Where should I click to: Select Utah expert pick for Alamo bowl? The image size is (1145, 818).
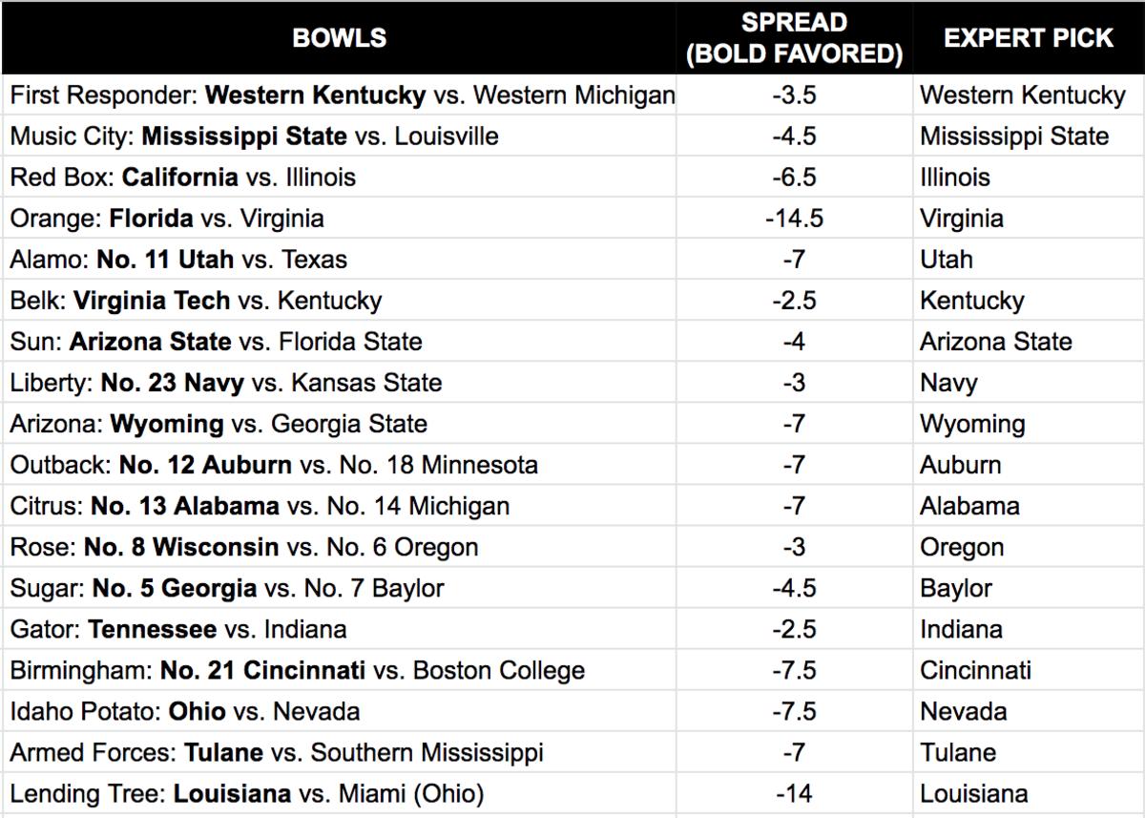(x=947, y=260)
